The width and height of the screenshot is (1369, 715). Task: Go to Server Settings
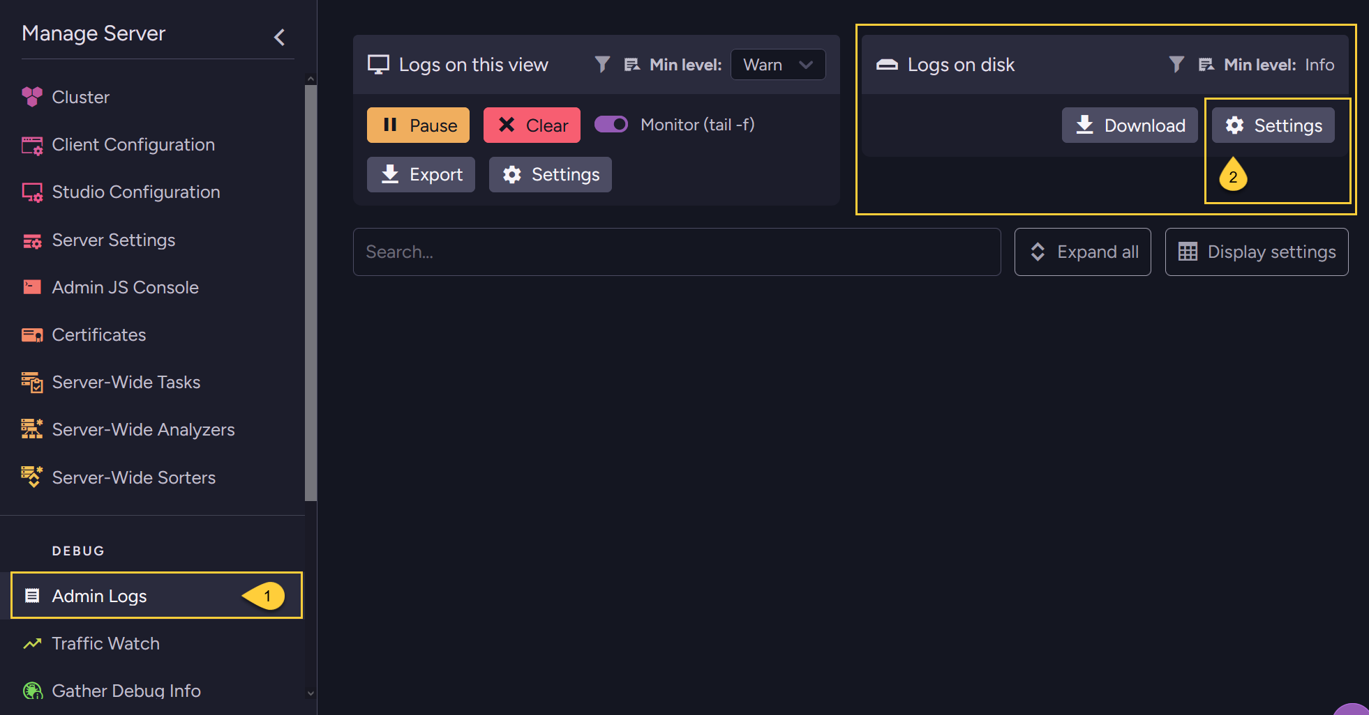tap(114, 240)
